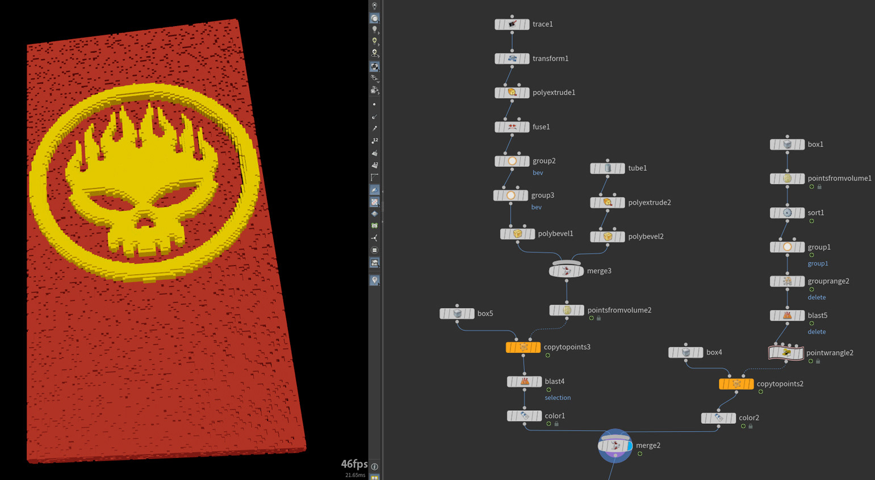Click the icon at top of display toolbar
This screenshot has height=480, width=875.
(375, 6)
